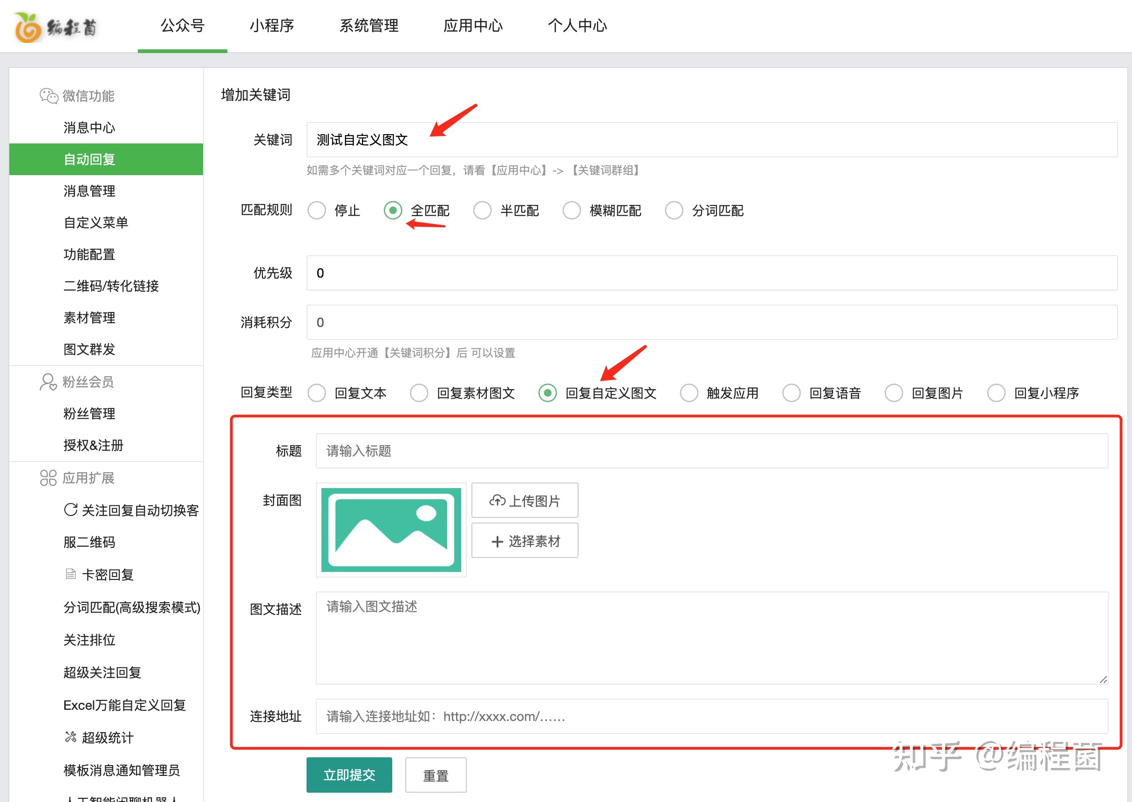Click the 立即提交 submit button
Viewport: 1132px width, 802px height.
(349, 775)
